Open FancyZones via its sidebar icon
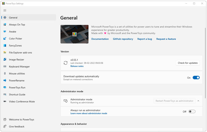Viewport: 207px width, 132px height. click(5, 45)
